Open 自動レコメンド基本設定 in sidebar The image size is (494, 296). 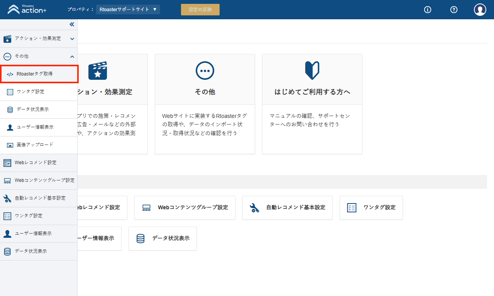pyautogui.click(x=39, y=198)
